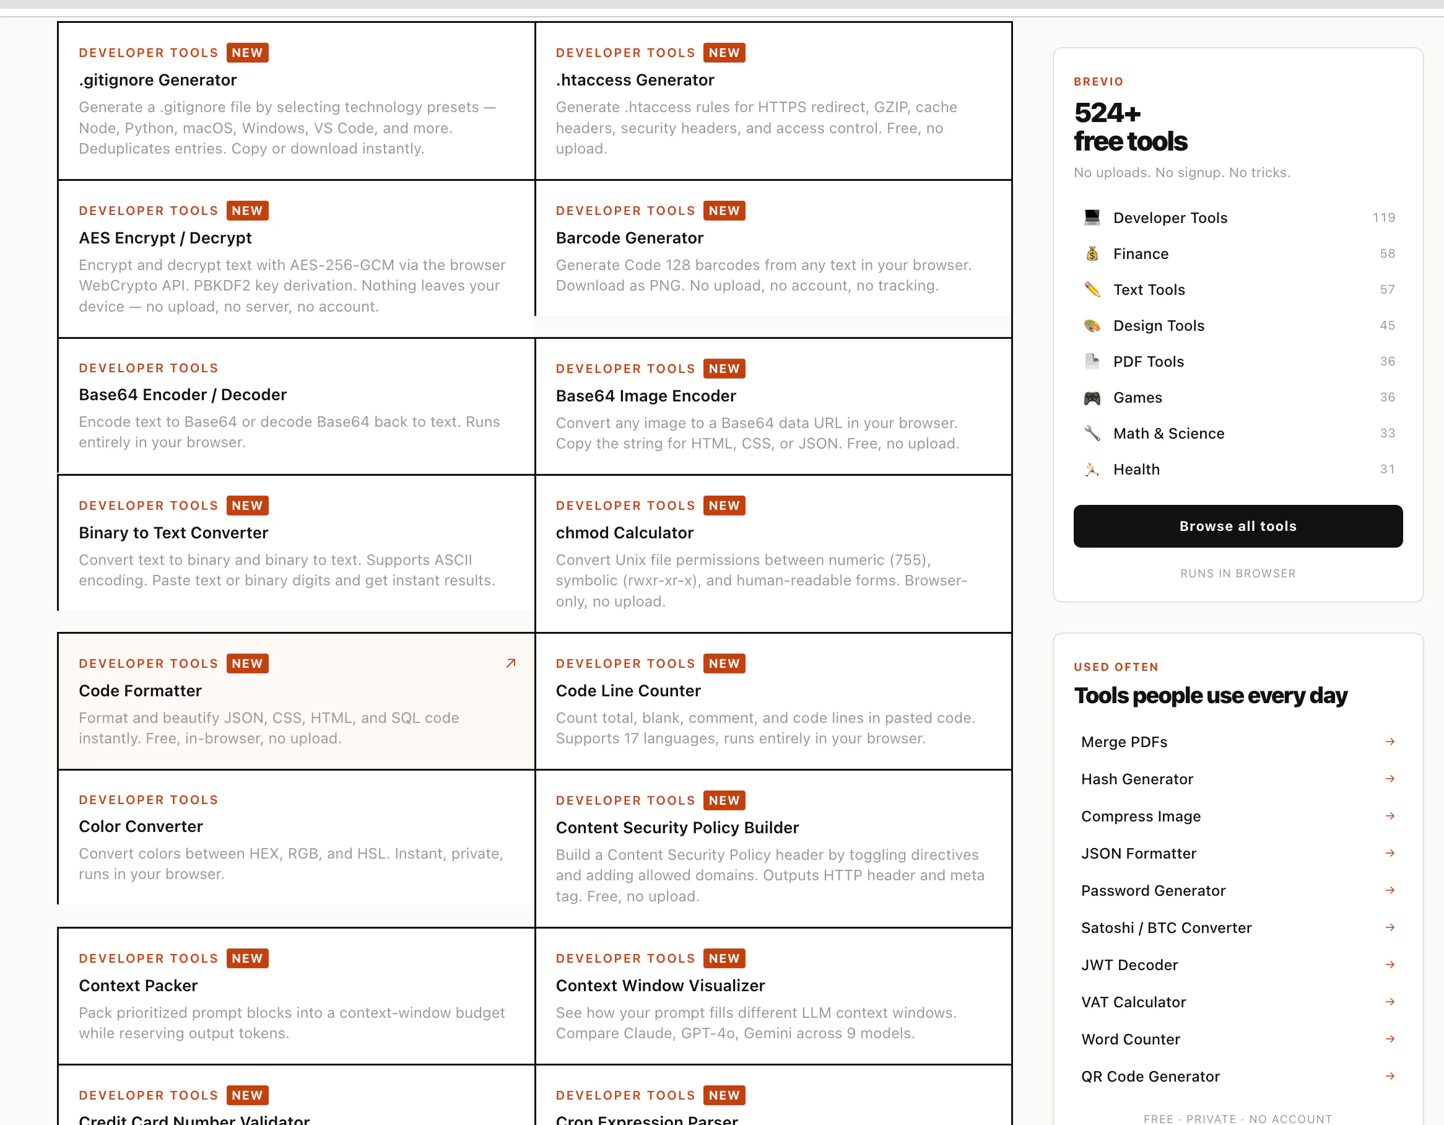Open the Base64 Encoder / Decoder tool
Viewport: 1444px width, 1125px height.
tap(296, 406)
